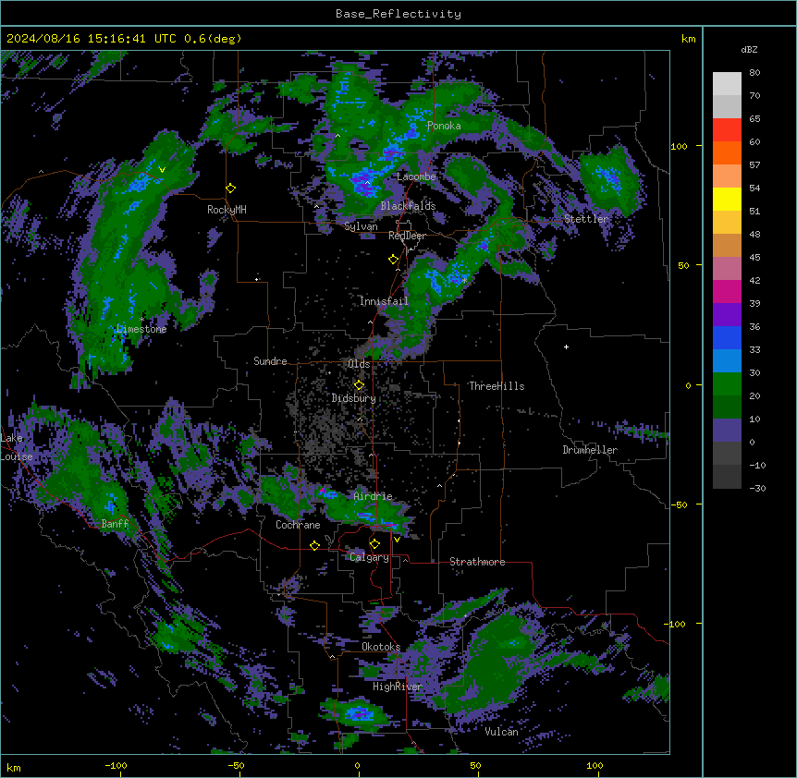
Task: Select the yellow diamond marker above Didsbury
Action: click(x=360, y=385)
